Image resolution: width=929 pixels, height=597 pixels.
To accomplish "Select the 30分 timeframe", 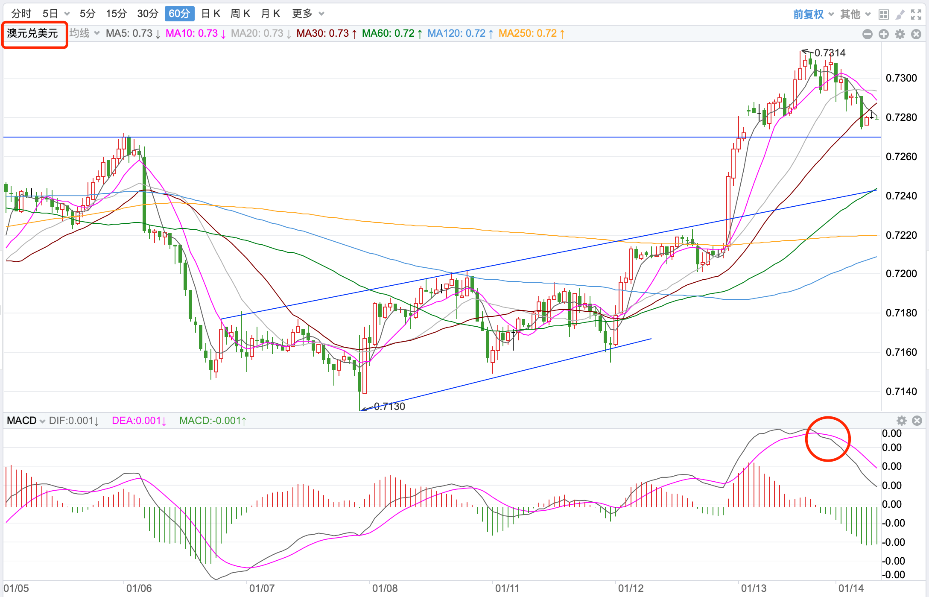I will [x=148, y=14].
